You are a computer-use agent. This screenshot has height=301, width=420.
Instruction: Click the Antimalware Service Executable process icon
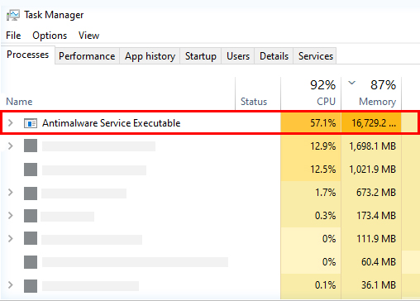tap(31, 123)
